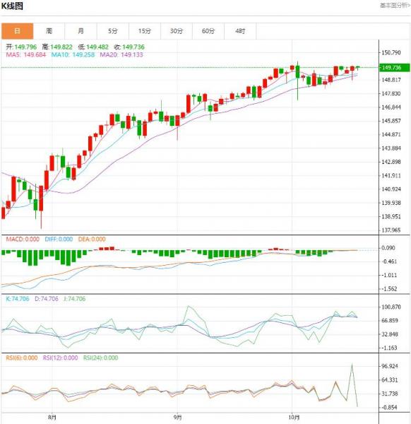411x424 pixels.
Task: Click the RSI(6) indicator label
Action: click(x=22, y=358)
